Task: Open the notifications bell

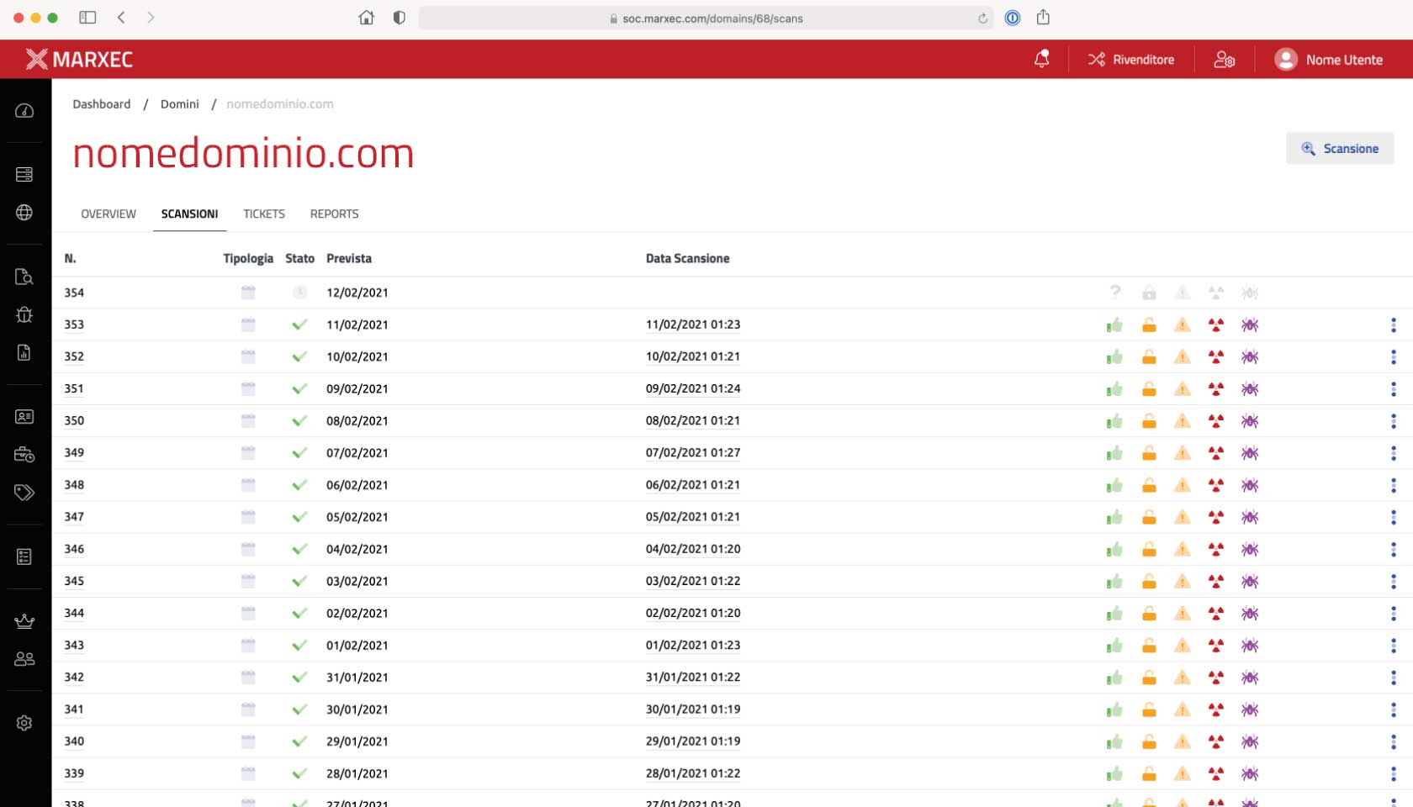Action: (x=1041, y=59)
